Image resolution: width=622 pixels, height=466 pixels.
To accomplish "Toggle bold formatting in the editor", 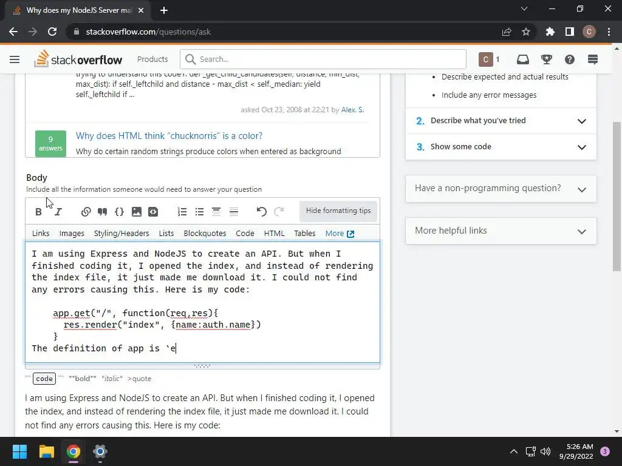I will tap(38, 212).
